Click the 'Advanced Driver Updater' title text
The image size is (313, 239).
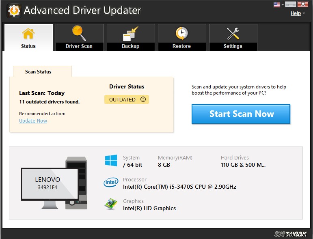click(82, 10)
